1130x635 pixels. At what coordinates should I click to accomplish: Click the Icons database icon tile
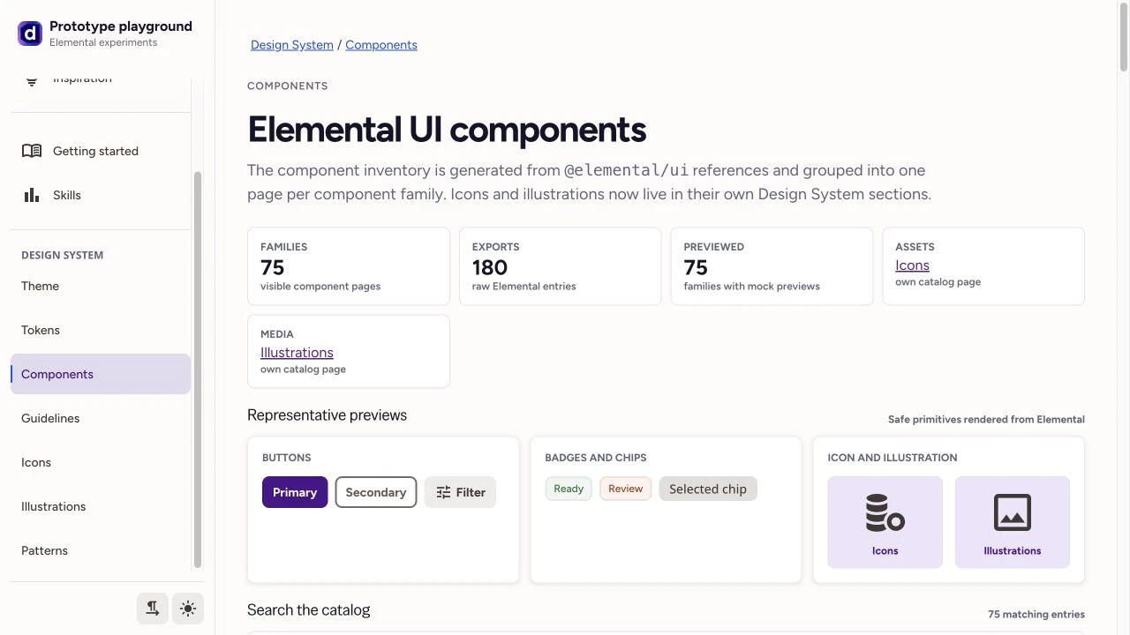885,522
